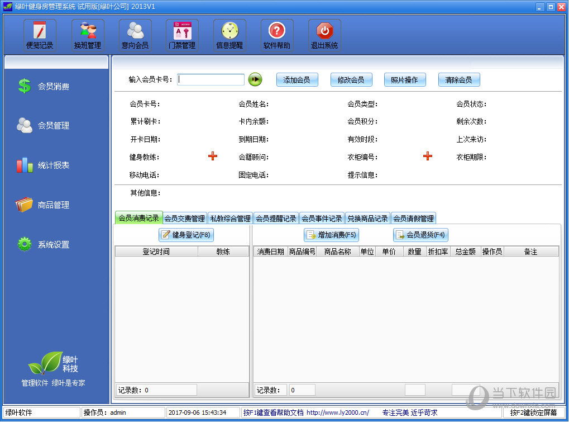Click red plus next to 衣柜编号
This screenshot has width=569, height=422.
pyautogui.click(x=428, y=157)
